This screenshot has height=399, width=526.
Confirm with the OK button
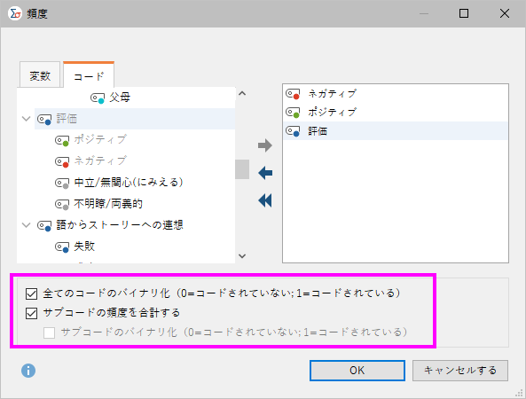357,371
